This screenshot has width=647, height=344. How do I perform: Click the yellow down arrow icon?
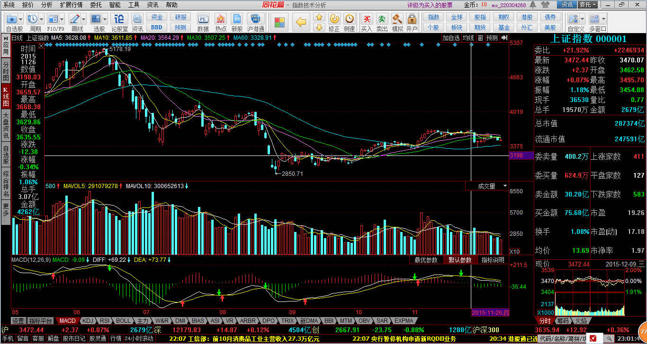[x=319, y=27]
